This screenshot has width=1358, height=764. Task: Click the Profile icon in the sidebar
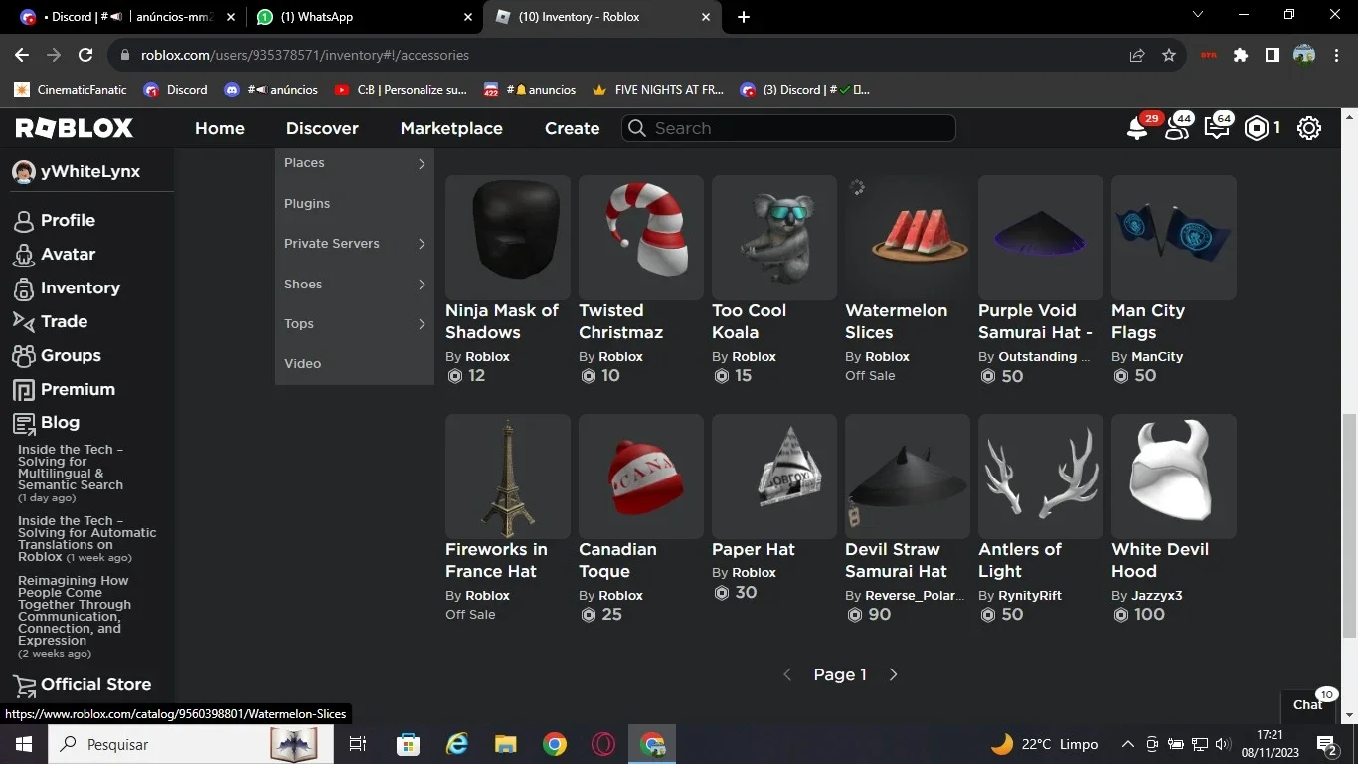[x=23, y=221]
